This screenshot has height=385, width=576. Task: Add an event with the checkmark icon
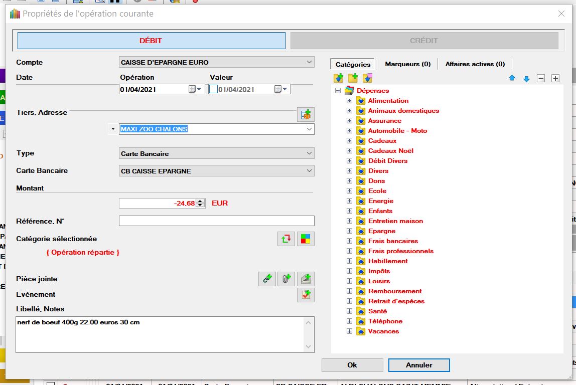click(x=305, y=295)
